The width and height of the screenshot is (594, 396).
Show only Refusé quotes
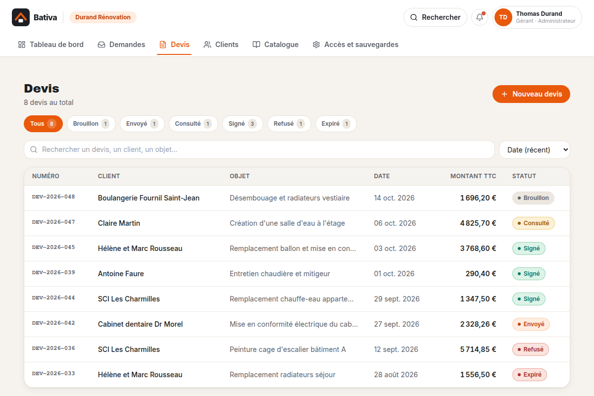pos(289,124)
